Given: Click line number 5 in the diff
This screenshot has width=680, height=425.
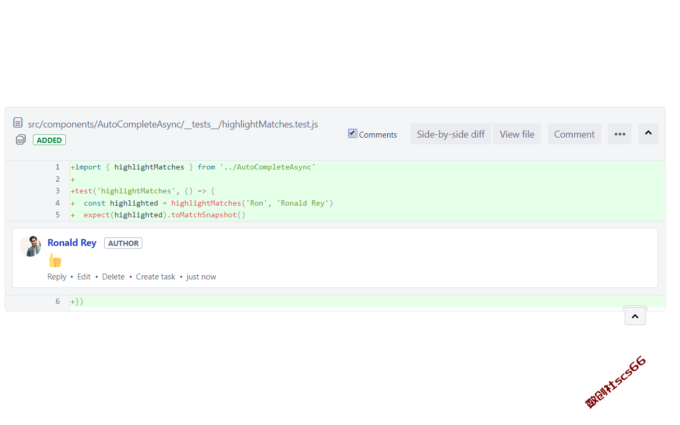Looking at the screenshot, I should [x=57, y=215].
